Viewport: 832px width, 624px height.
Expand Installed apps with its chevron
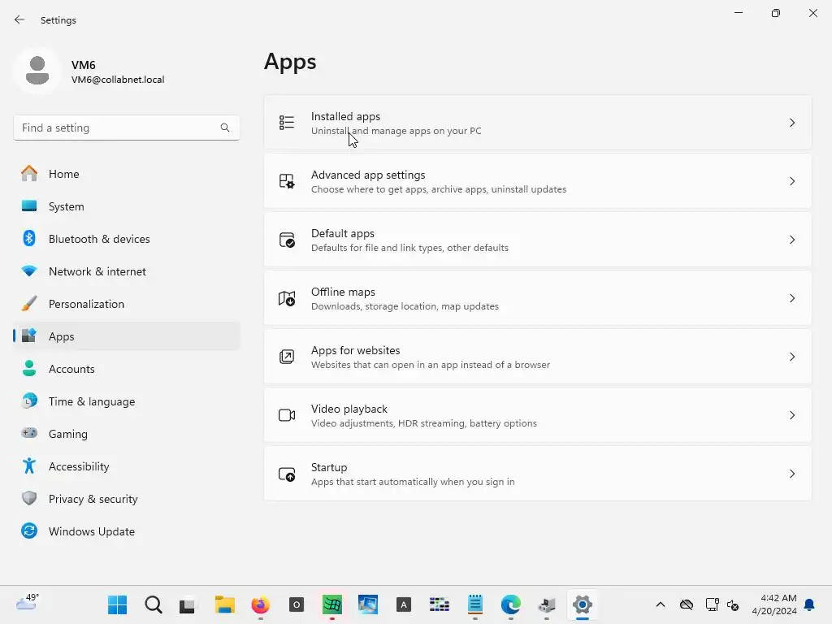pos(791,123)
